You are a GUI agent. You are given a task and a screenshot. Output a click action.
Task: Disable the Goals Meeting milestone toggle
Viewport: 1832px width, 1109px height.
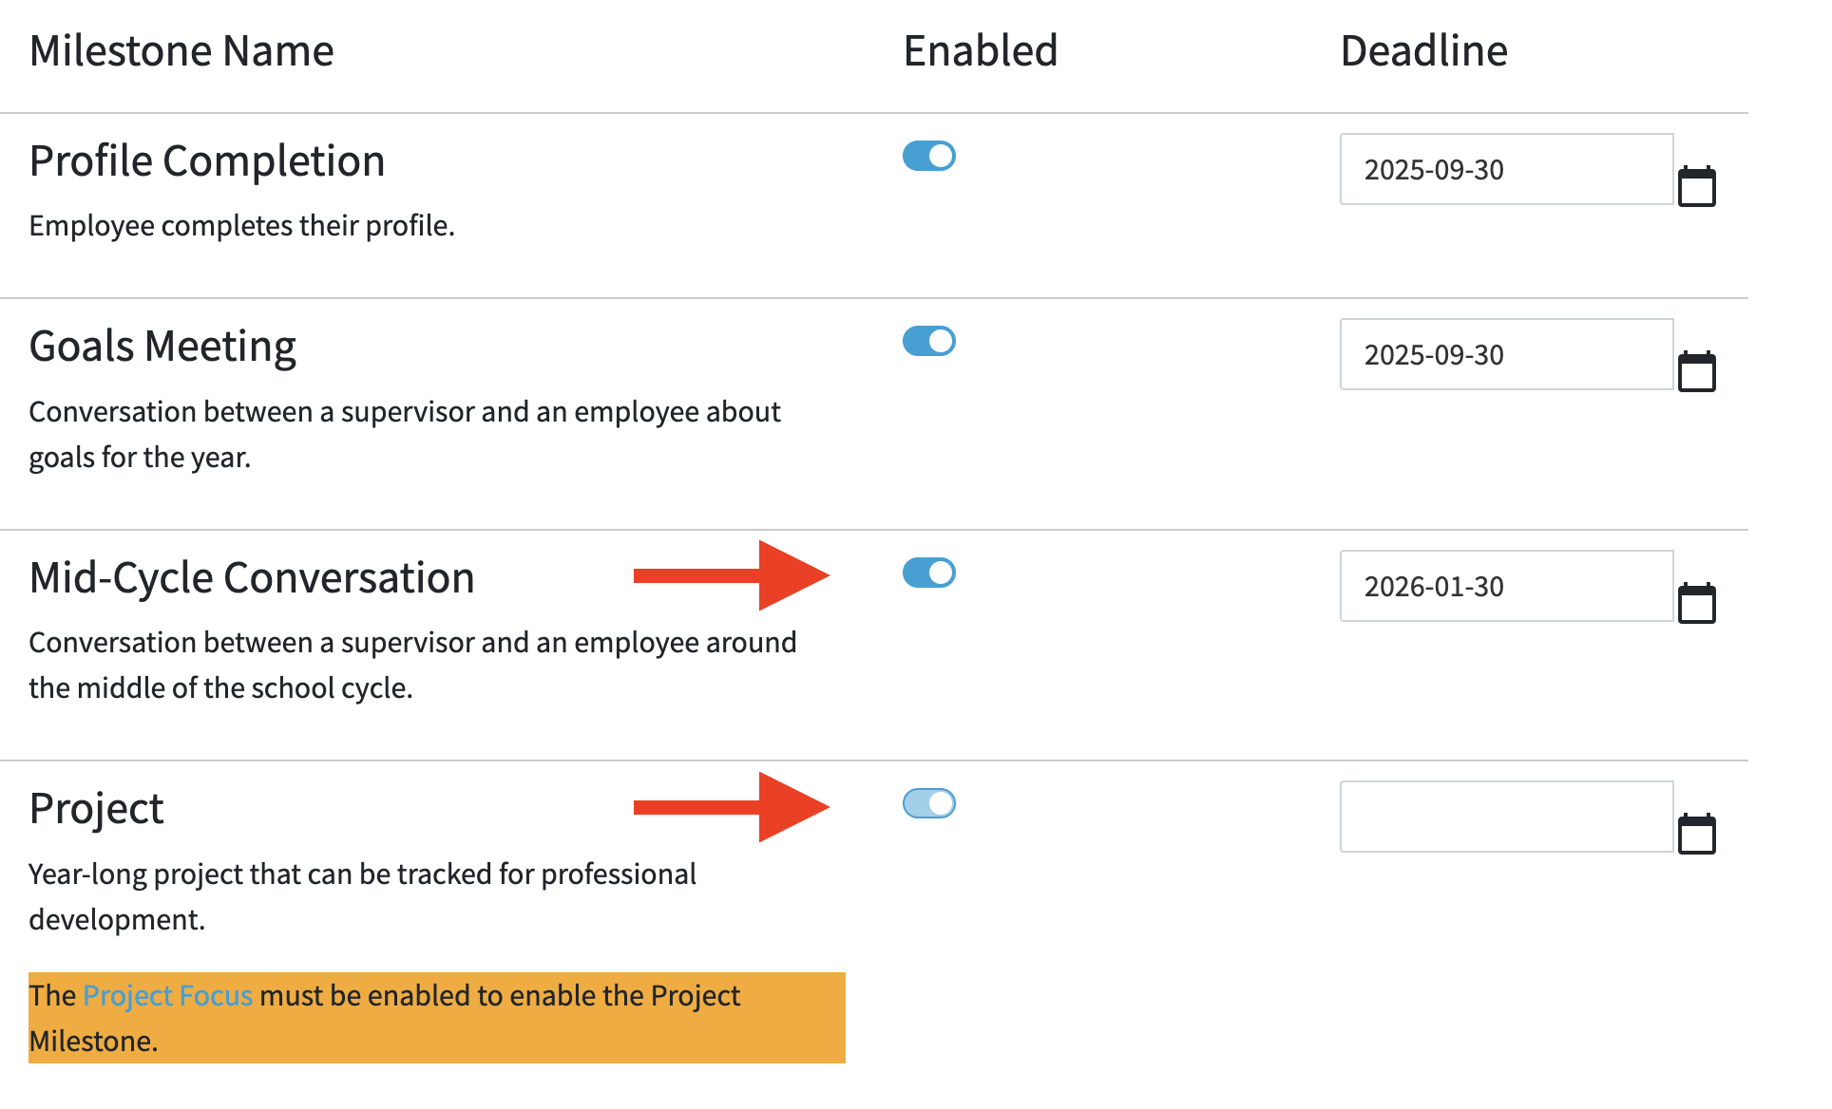(x=928, y=341)
